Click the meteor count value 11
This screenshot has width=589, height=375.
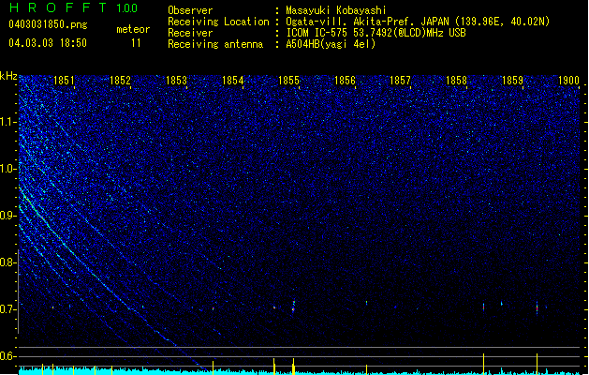136,43
